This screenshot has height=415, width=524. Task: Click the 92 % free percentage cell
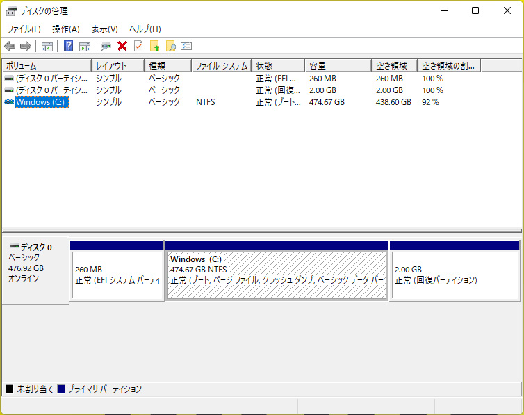click(430, 102)
